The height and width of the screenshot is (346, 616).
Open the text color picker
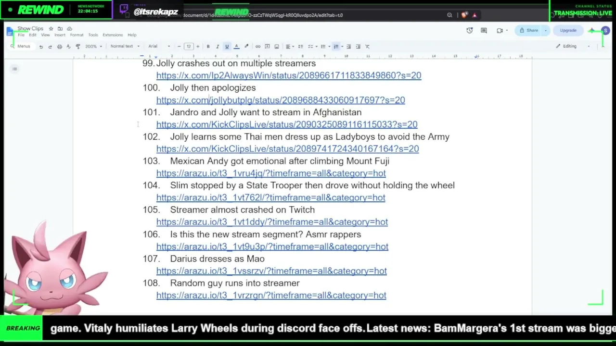tap(236, 47)
